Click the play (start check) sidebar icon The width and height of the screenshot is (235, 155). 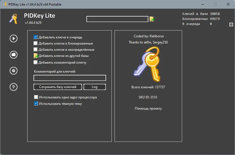(14, 38)
